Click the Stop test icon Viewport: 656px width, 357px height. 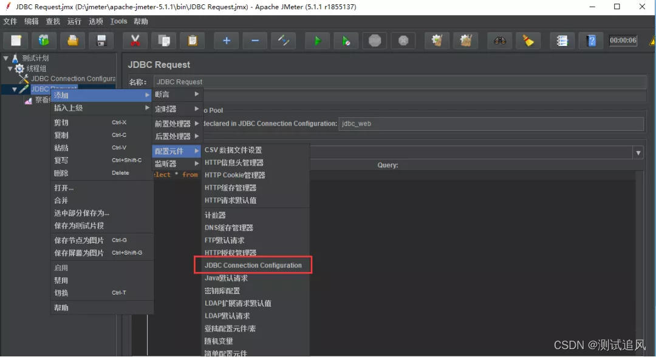click(x=375, y=41)
